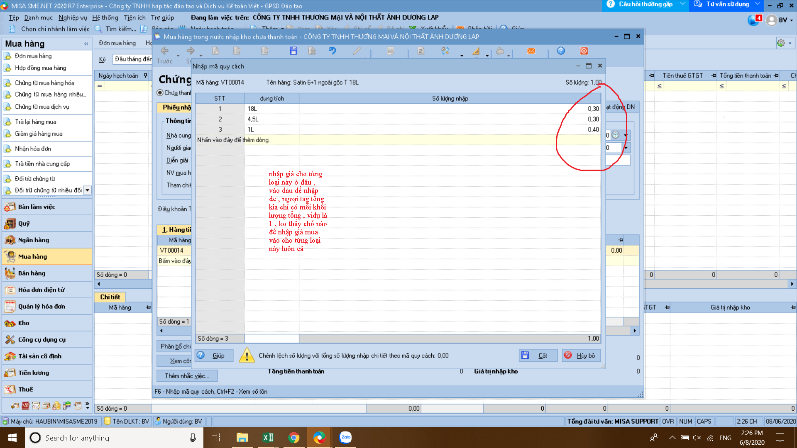Open the Danh mục menu
The width and height of the screenshot is (797, 448).
click(x=38, y=17)
